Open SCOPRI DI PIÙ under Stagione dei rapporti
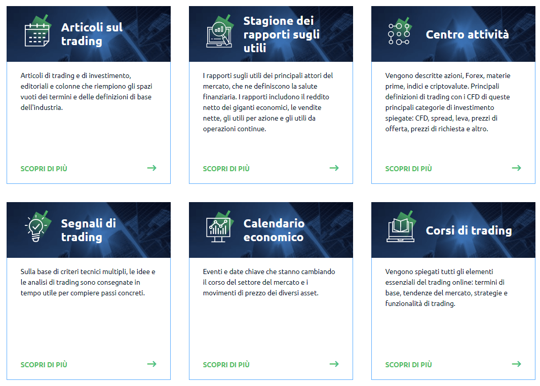 click(226, 169)
